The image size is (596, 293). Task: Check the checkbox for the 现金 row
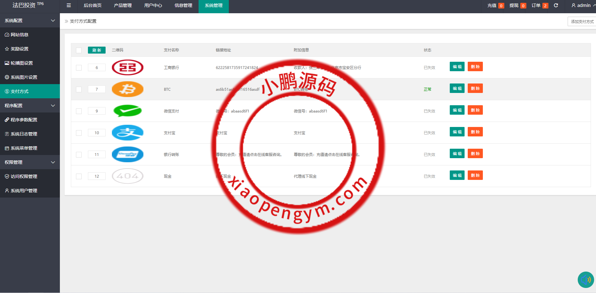coord(78,176)
